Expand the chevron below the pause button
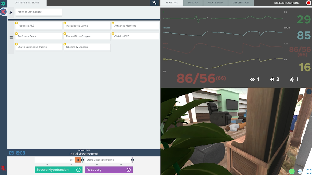The image size is (312, 175). pos(71,165)
